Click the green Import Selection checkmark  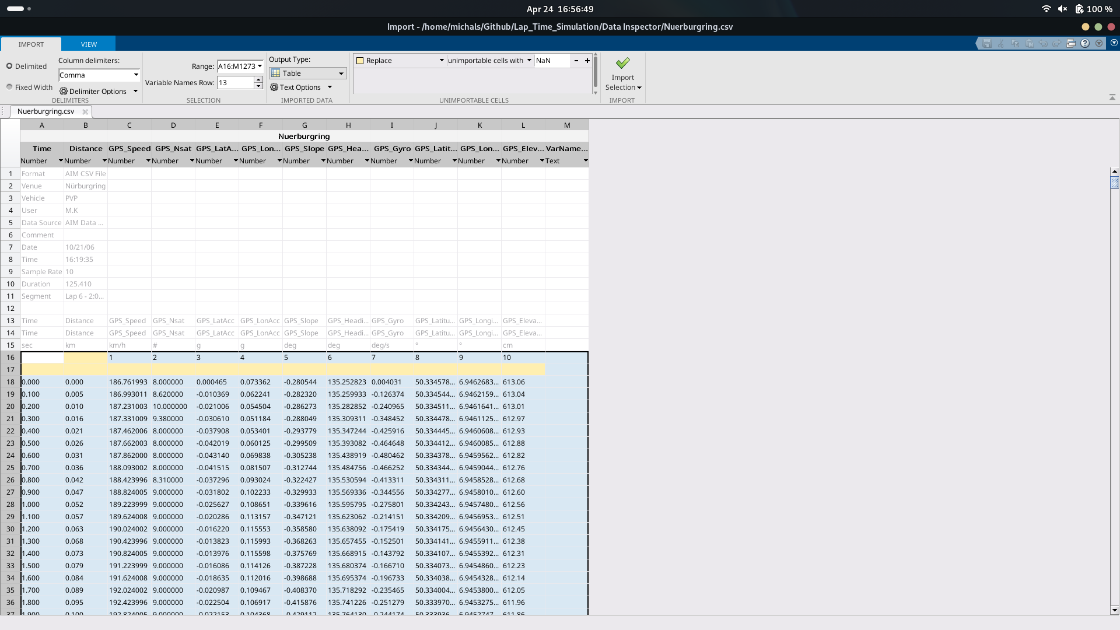click(622, 63)
